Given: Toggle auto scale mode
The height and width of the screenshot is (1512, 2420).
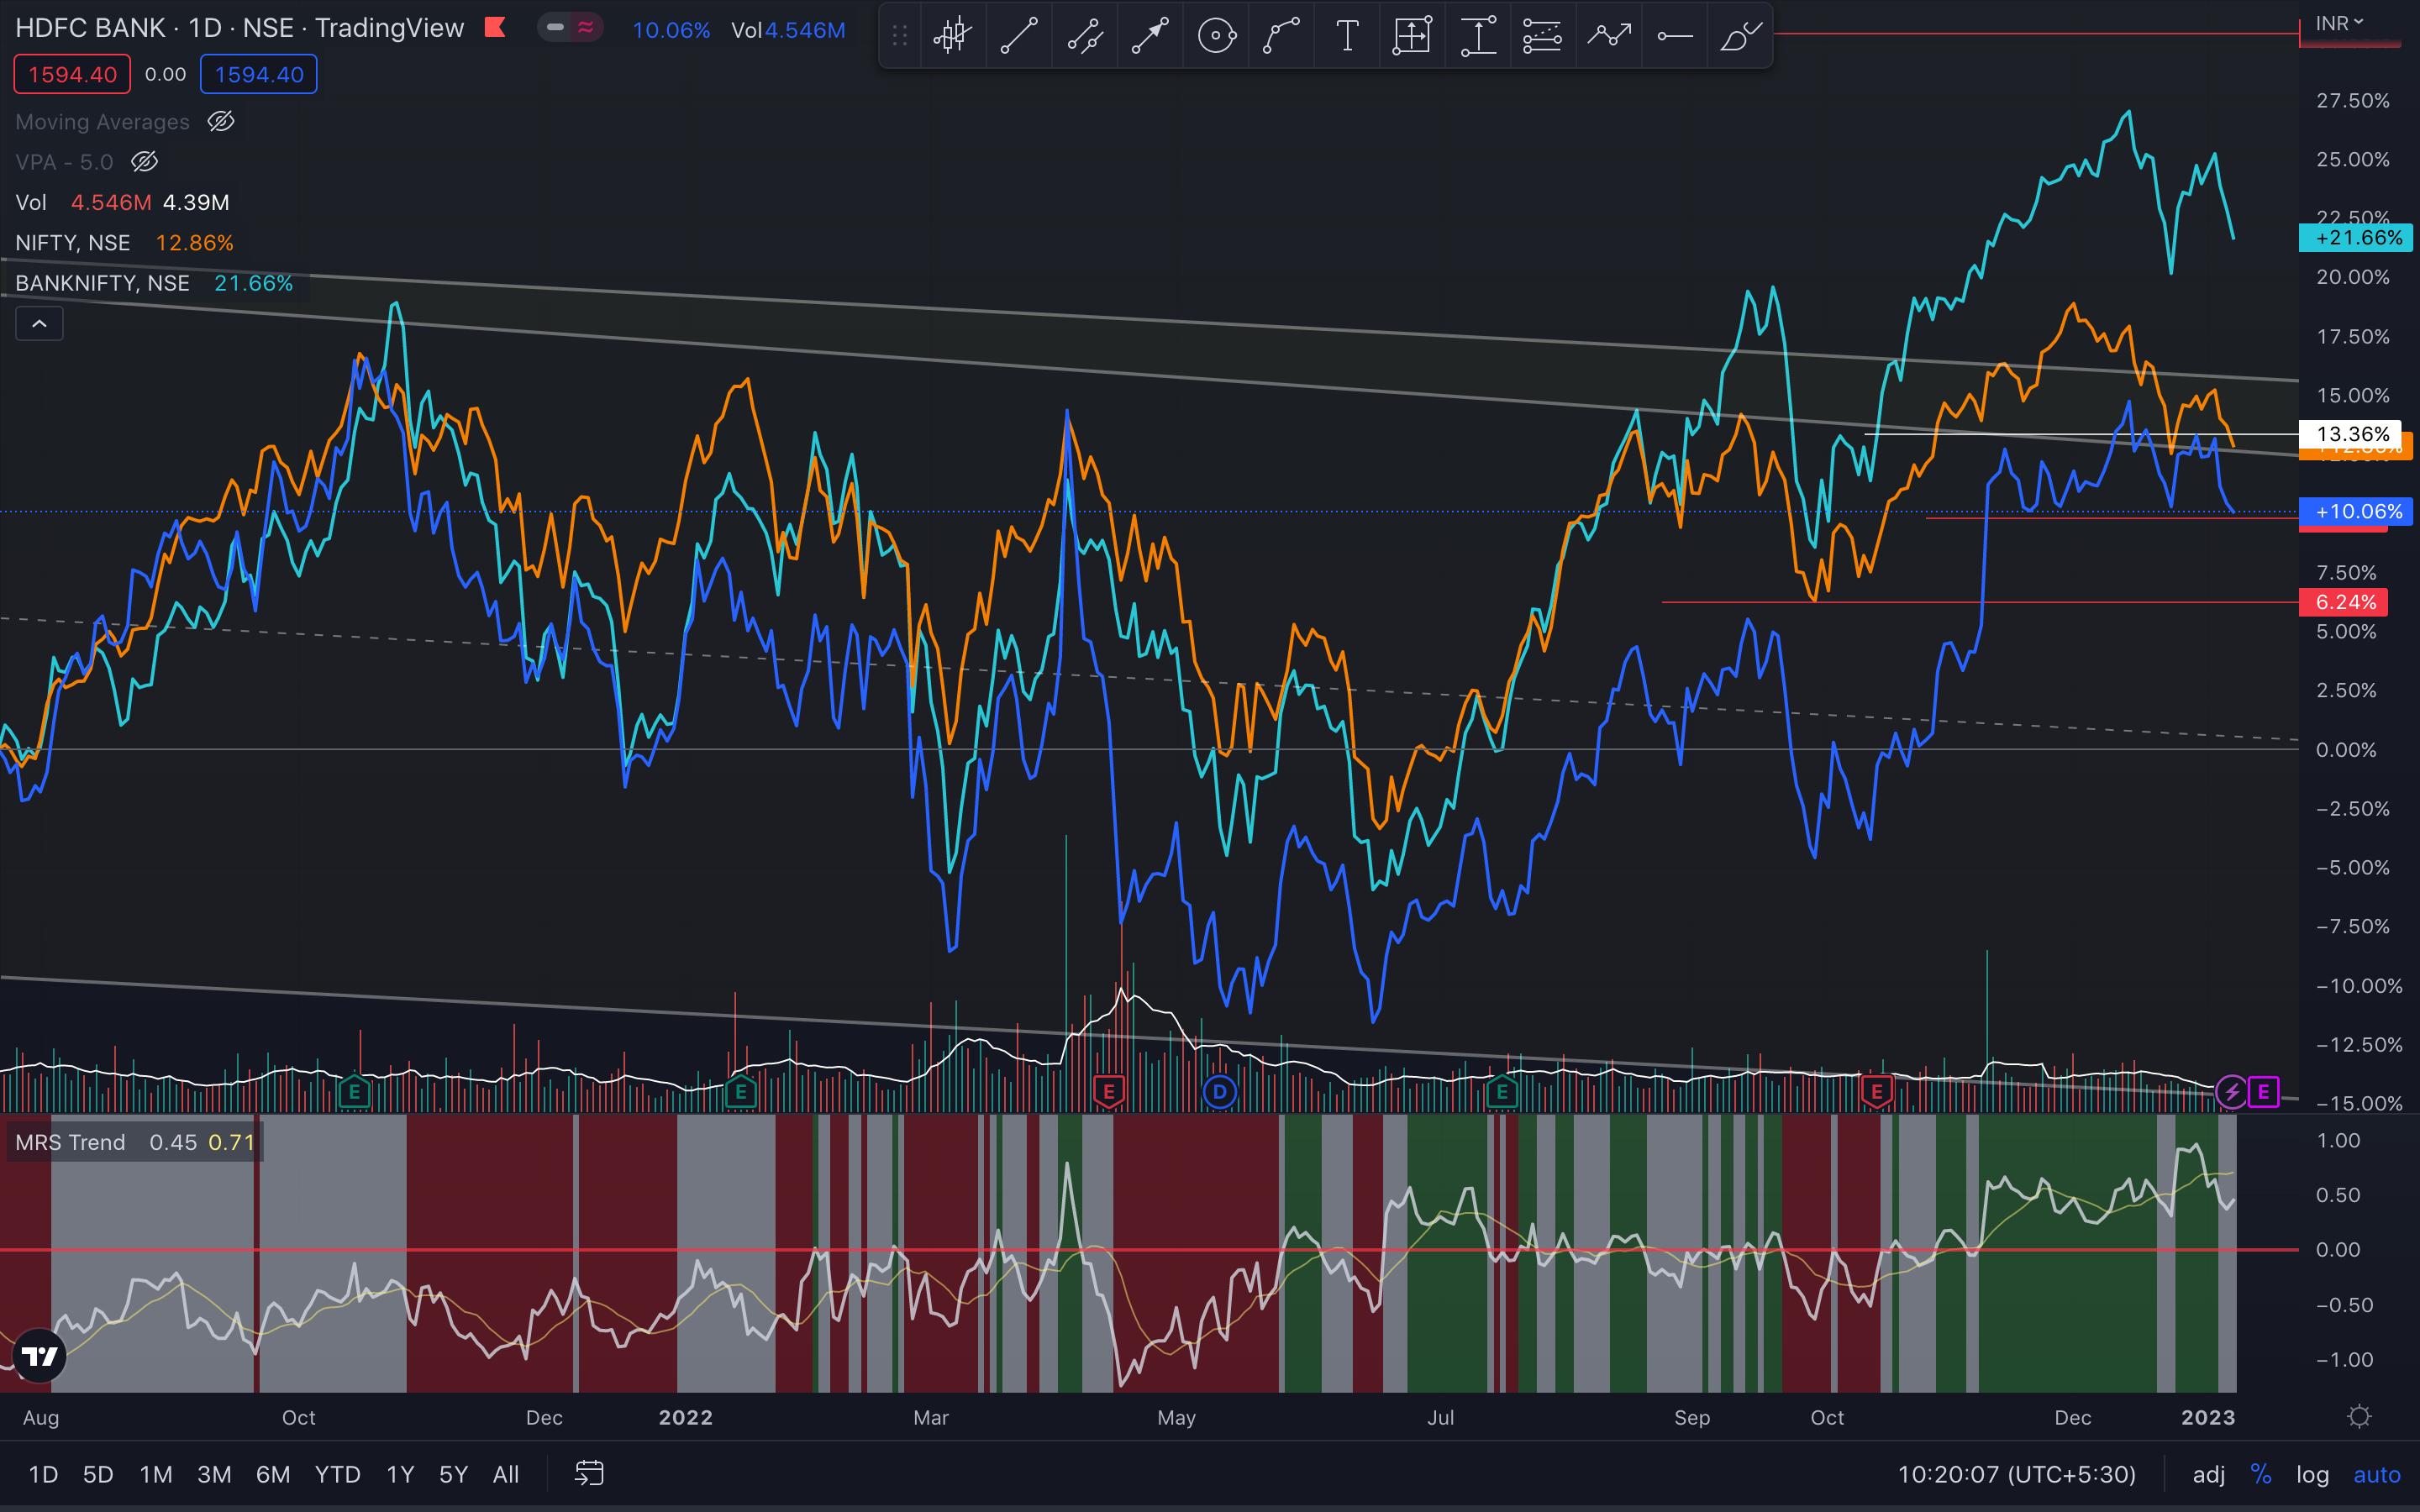Looking at the screenshot, I should (x=2377, y=1474).
